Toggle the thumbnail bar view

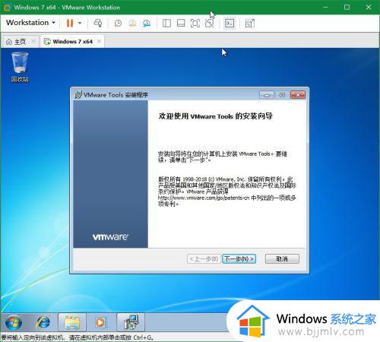tap(181, 24)
